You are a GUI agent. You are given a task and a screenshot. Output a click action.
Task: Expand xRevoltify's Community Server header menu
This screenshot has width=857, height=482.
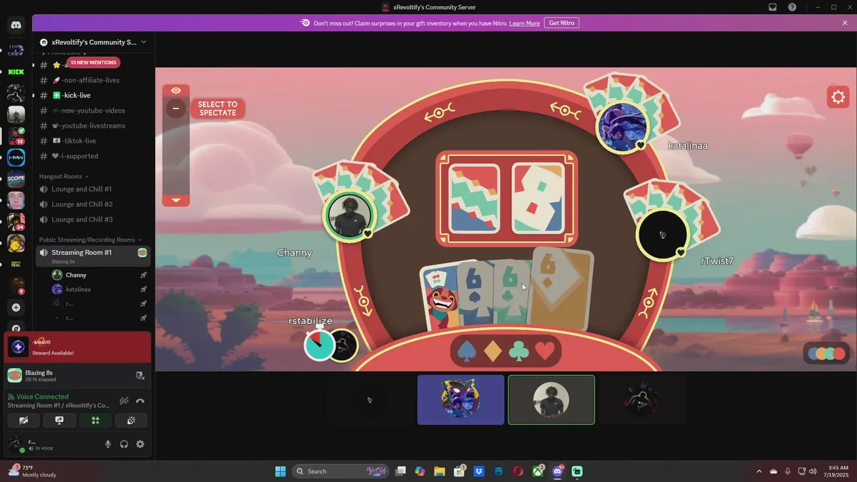[x=94, y=42]
